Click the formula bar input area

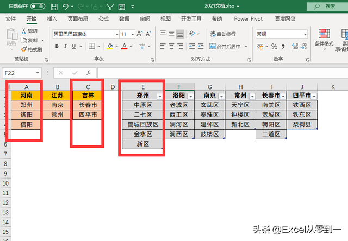click(x=222, y=73)
